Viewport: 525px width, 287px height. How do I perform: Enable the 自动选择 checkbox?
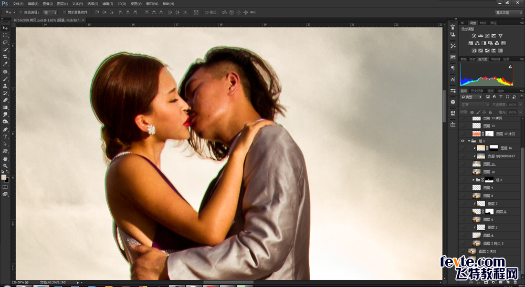21,13
